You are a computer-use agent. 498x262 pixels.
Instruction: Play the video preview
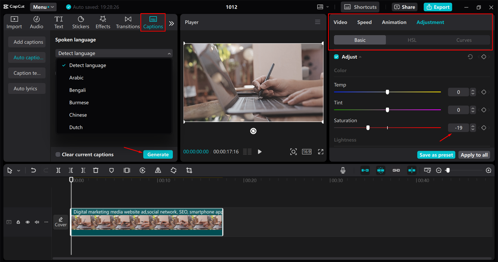[x=260, y=152]
